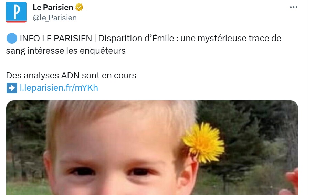Click the gold verified badge
The height and width of the screenshot is (195, 315).
pos(79,7)
